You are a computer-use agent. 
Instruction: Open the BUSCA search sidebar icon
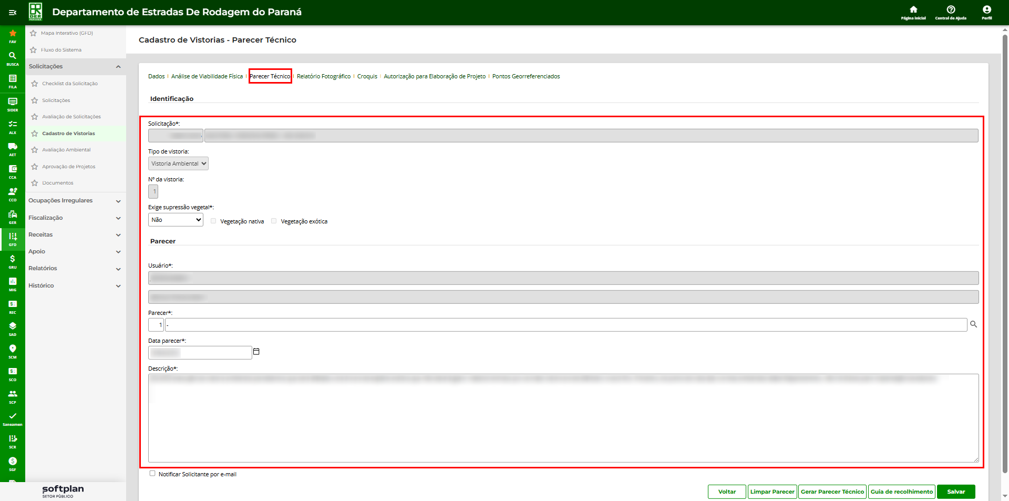[x=13, y=56]
